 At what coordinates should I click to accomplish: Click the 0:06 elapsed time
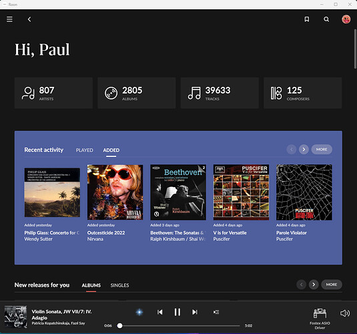click(x=108, y=325)
